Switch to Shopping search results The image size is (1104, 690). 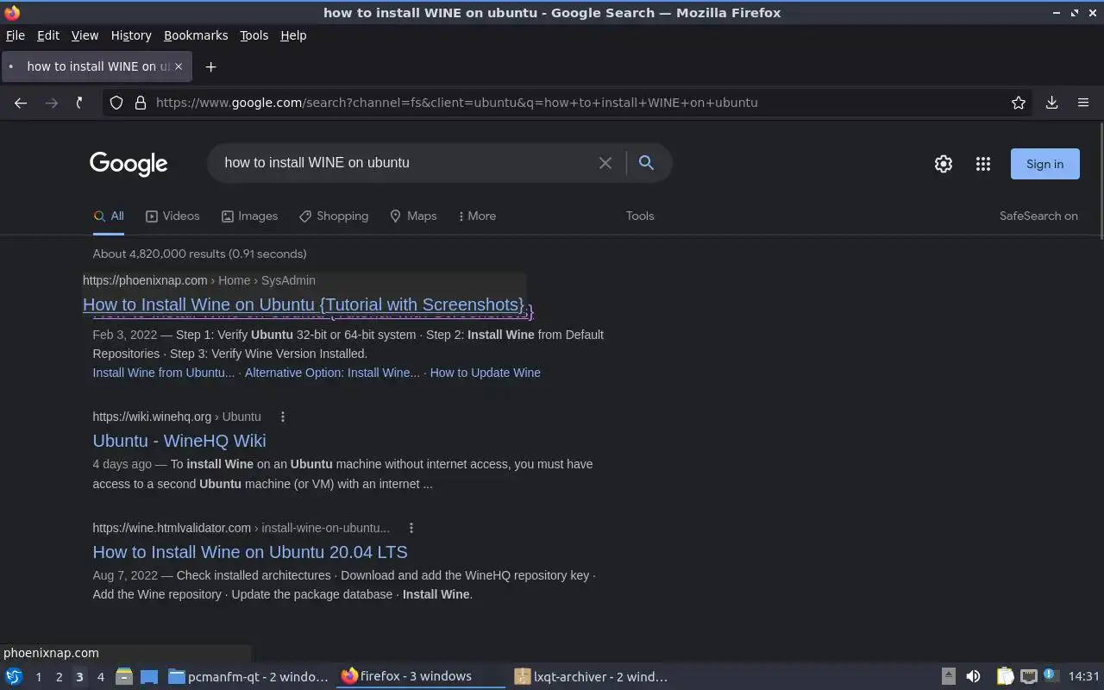point(334,216)
